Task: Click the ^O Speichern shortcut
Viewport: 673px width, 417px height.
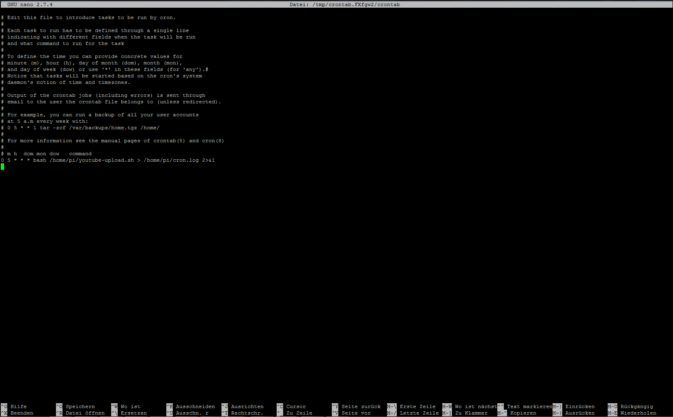Action: click(x=75, y=406)
